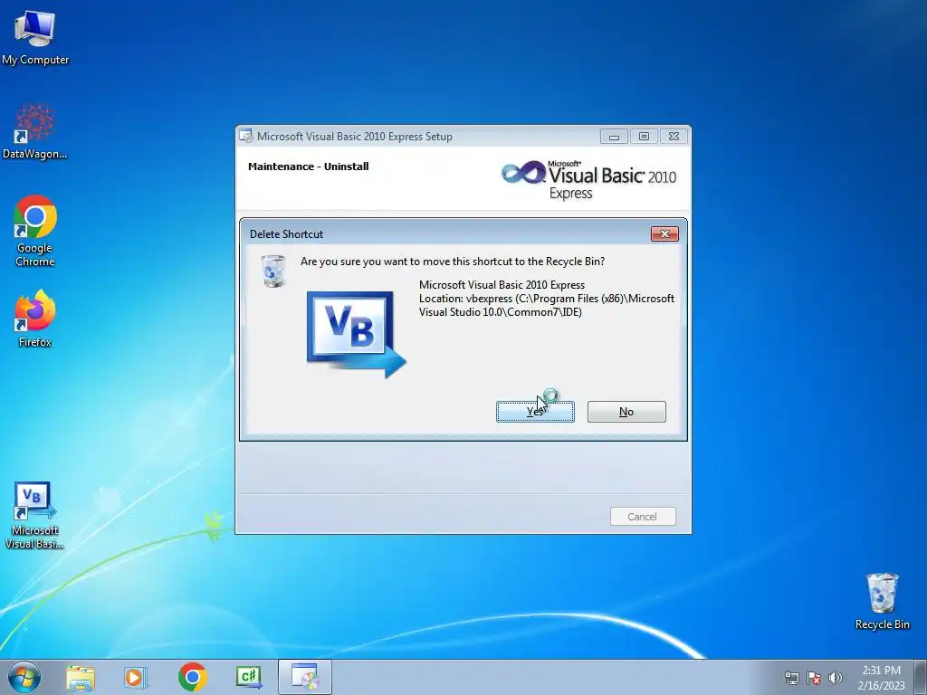Screen dimensions: 927x695
Task: Open the network tray icon
Action: click(x=791, y=678)
